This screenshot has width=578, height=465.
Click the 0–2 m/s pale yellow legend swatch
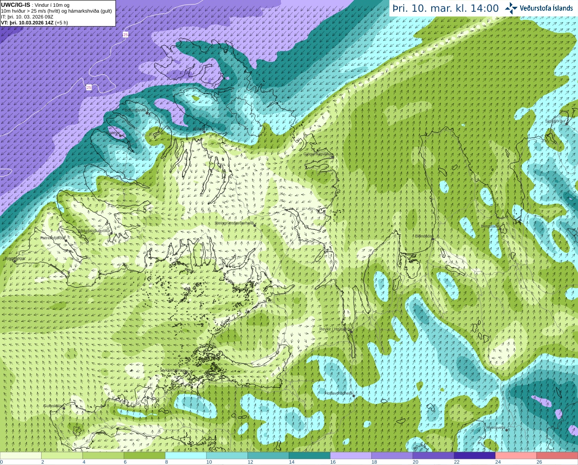(x=21, y=456)
